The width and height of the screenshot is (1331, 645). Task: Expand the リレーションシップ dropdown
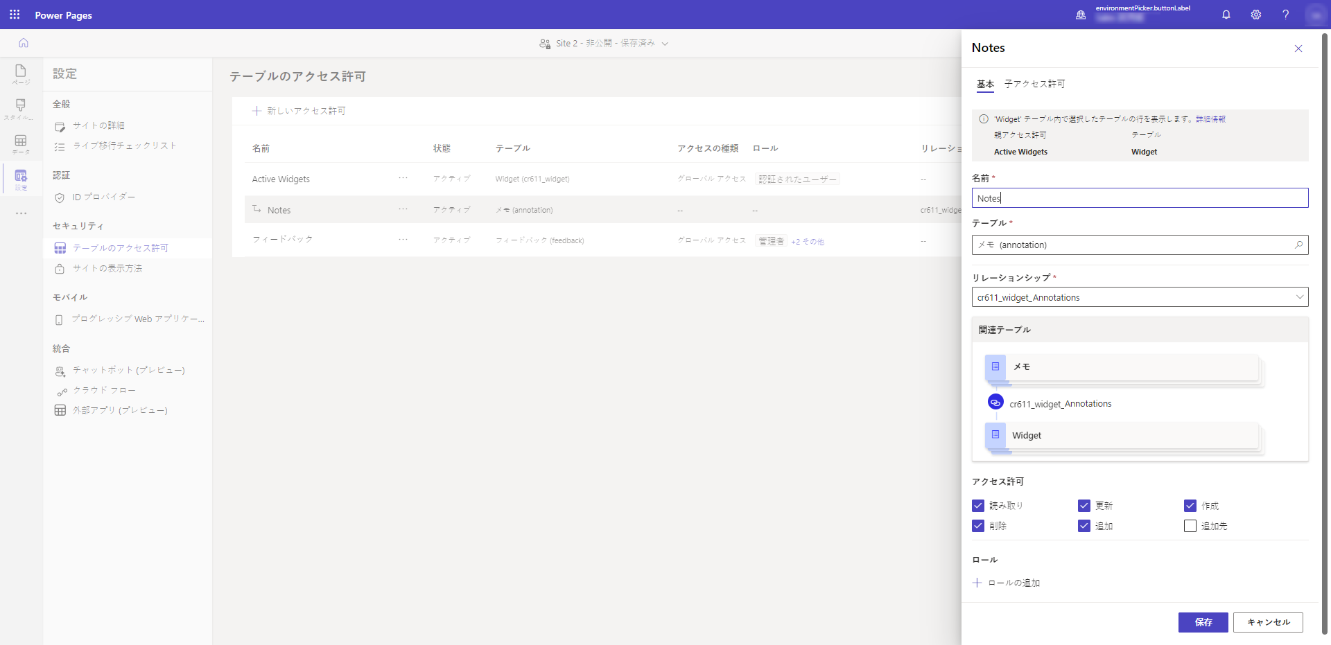tap(1140, 297)
